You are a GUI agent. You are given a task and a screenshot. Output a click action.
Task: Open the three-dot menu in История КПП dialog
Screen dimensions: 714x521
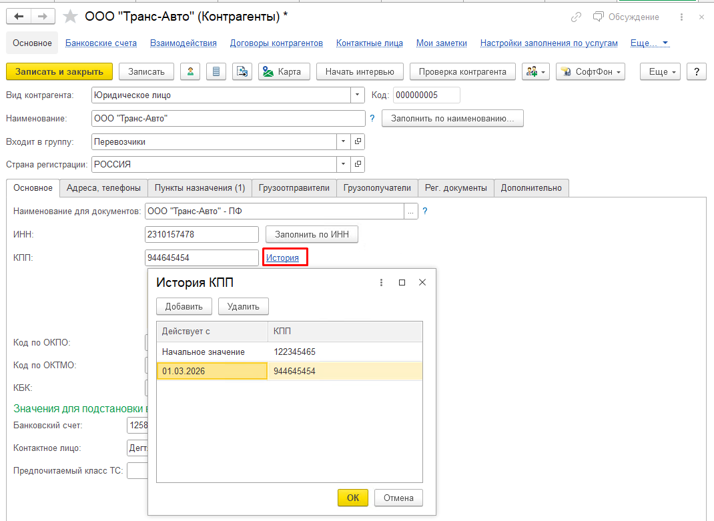coord(381,283)
